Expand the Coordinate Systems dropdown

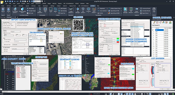point(15,10)
